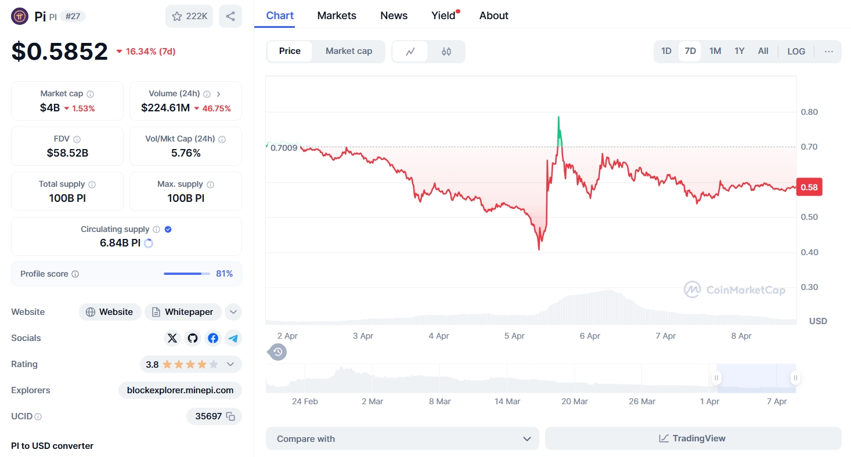Open the About tab
The image size is (851, 457).
494,16
